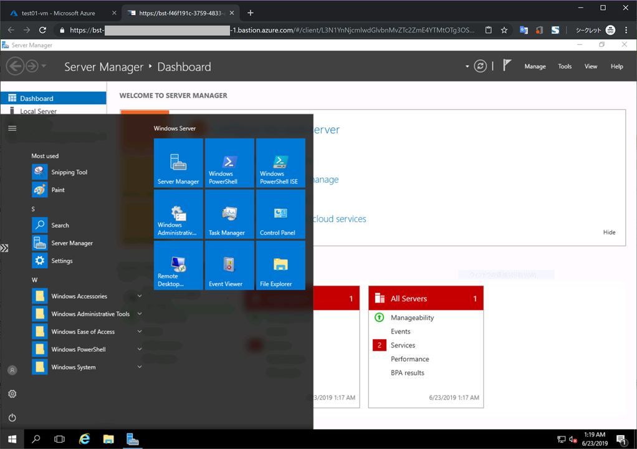This screenshot has height=449, width=637.
Task: Click Hide in the welcome panel
Action: (609, 232)
